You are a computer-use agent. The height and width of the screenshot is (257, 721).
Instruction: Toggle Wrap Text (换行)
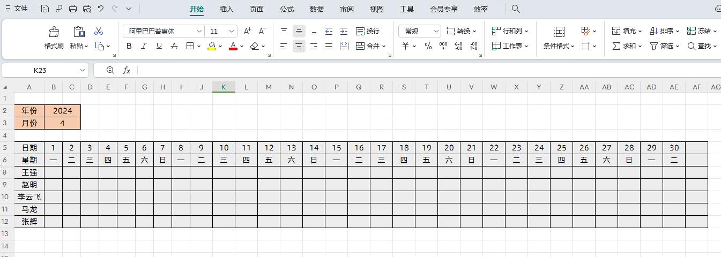[368, 31]
